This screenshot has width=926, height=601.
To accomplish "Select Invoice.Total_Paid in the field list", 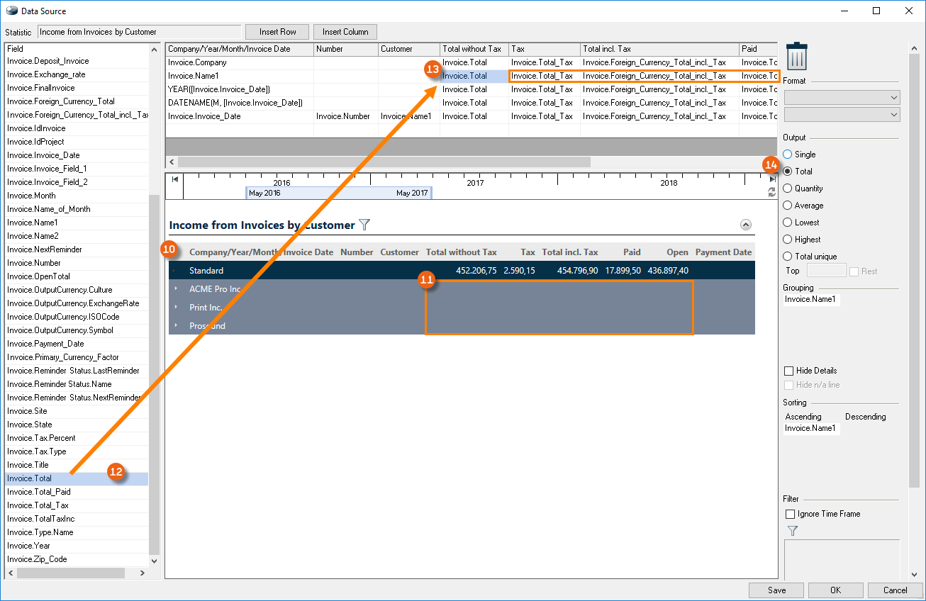I will click(39, 492).
